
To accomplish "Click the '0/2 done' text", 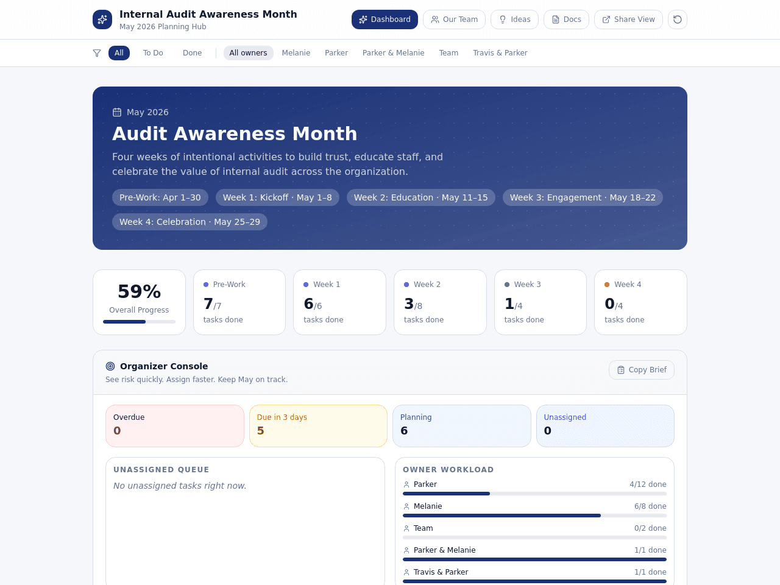I will tap(650, 528).
